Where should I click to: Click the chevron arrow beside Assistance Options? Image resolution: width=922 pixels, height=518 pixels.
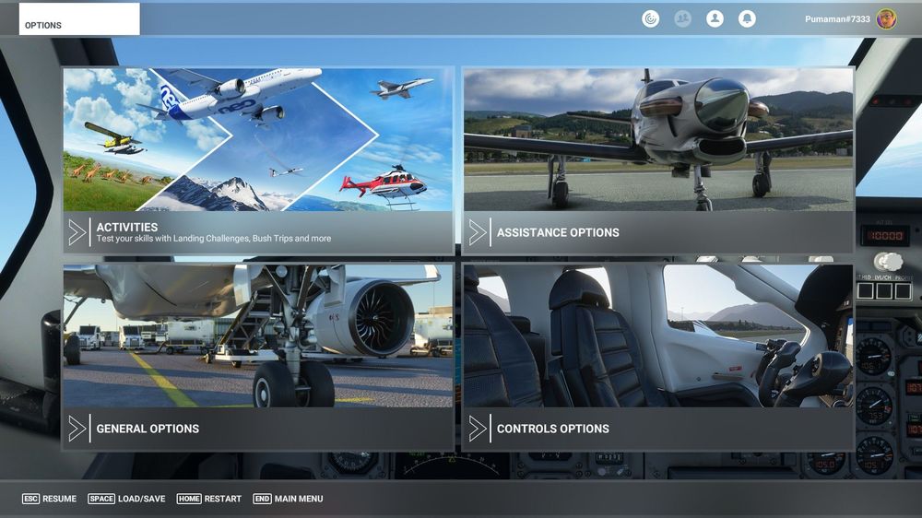coord(478,232)
